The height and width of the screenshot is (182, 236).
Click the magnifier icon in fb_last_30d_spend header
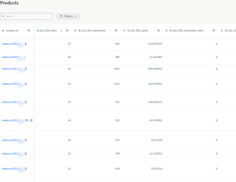tap(159, 31)
